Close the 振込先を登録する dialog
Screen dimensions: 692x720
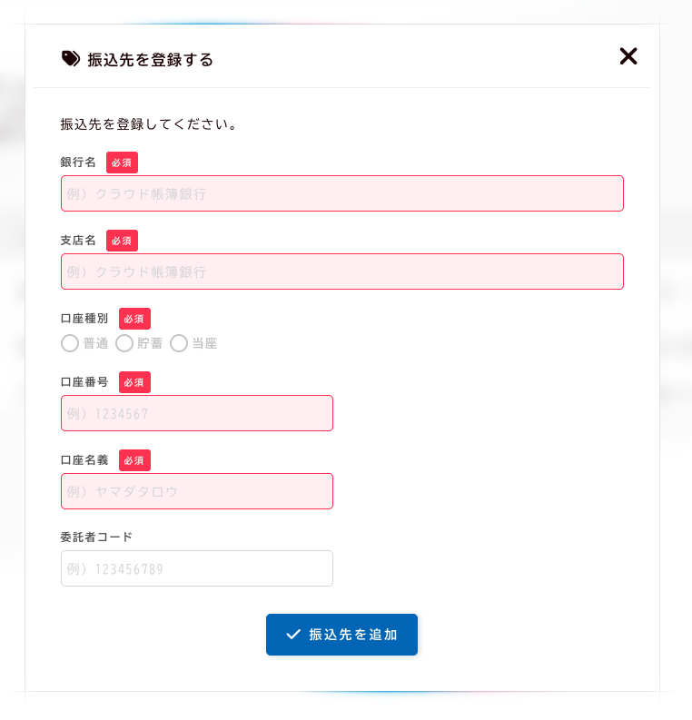point(628,56)
